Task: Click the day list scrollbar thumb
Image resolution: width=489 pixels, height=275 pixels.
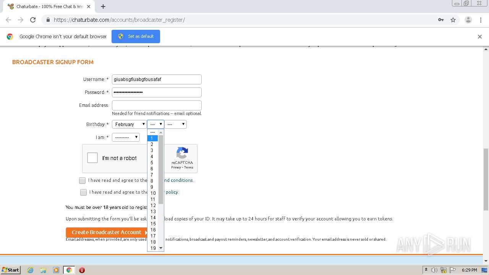Action: 161,170
